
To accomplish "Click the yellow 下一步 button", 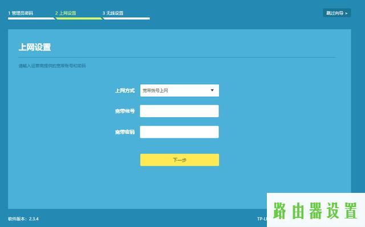I will pyautogui.click(x=180, y=160).
